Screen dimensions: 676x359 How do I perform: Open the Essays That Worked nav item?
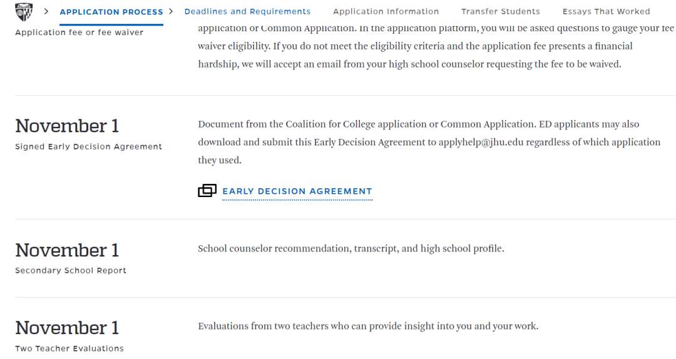pyautogui.click(x=606, y=12)
